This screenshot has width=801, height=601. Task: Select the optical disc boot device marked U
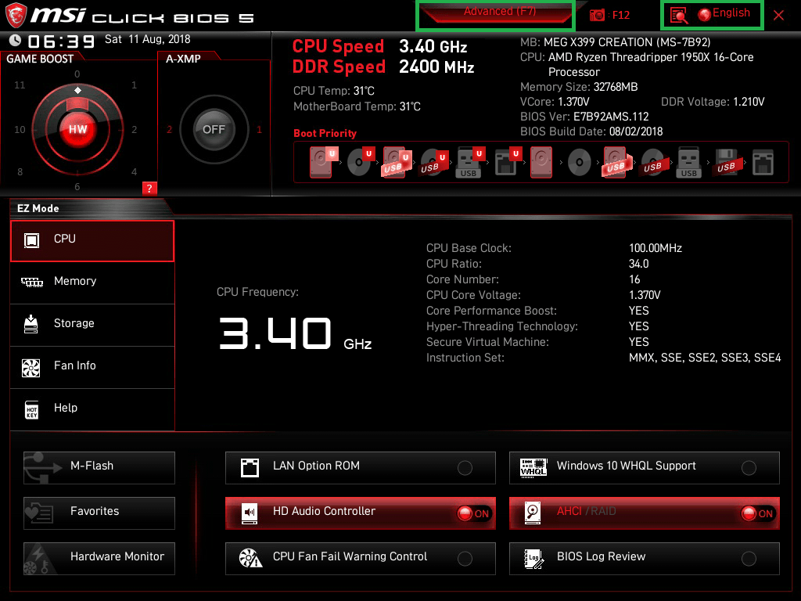[361, 162]
